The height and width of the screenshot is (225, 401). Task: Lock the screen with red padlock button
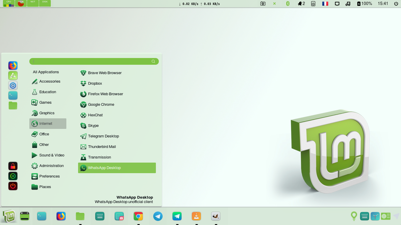13,166
